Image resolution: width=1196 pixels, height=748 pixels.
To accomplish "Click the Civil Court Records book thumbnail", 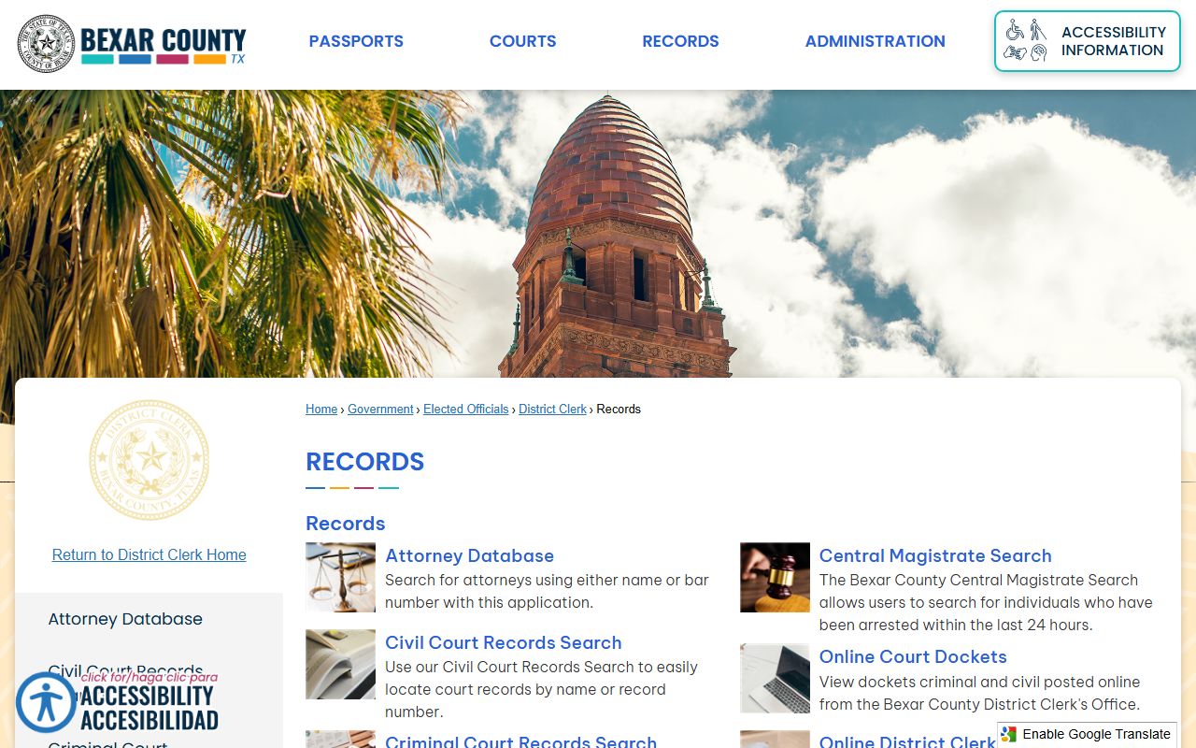I will pyautogui.click(x=340, y=664).
